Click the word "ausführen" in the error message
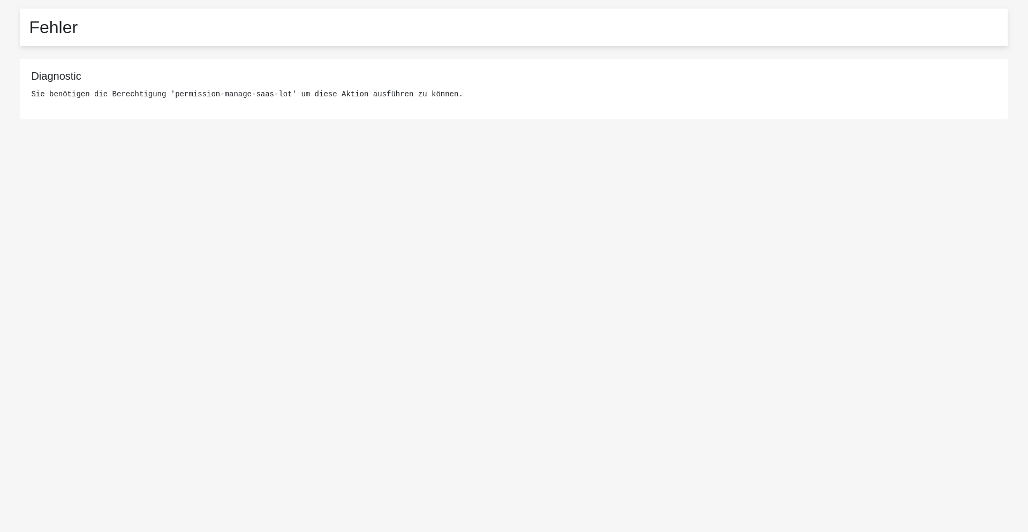The image size is (1028, 532). point(394,94)
